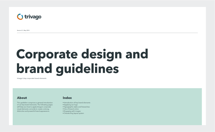Open 'Typographic styles and hierarchies' index item

coord(76,107)
